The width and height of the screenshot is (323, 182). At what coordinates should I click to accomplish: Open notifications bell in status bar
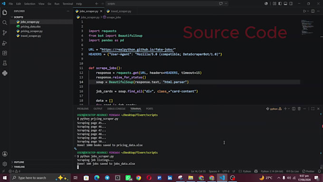click(x=319, y=171)
